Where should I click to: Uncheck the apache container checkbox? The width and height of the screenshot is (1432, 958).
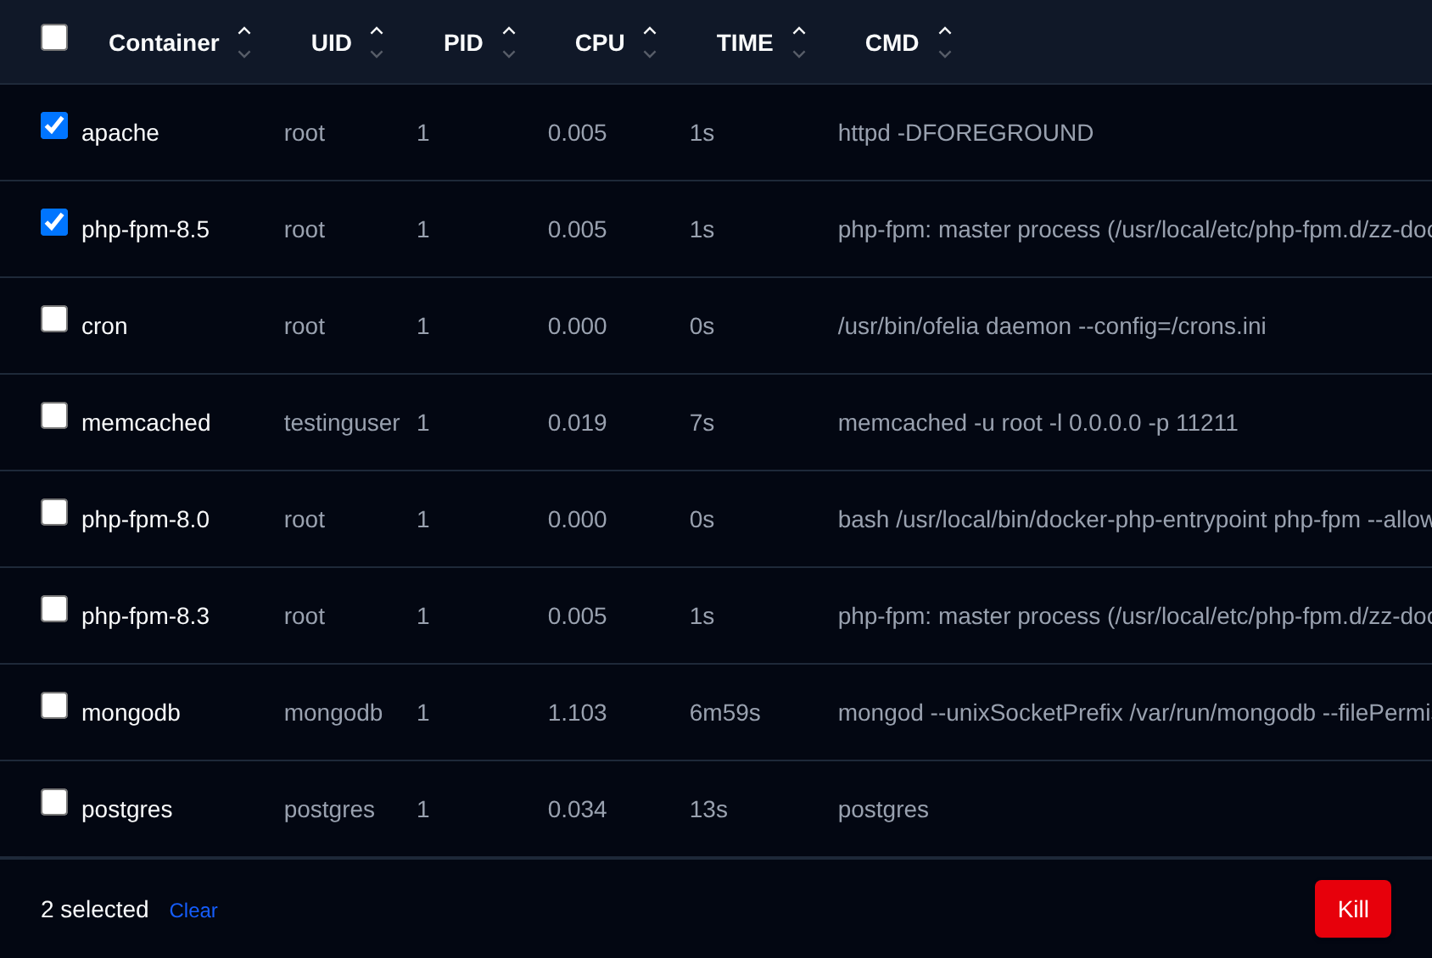click(x=54, y=125)
